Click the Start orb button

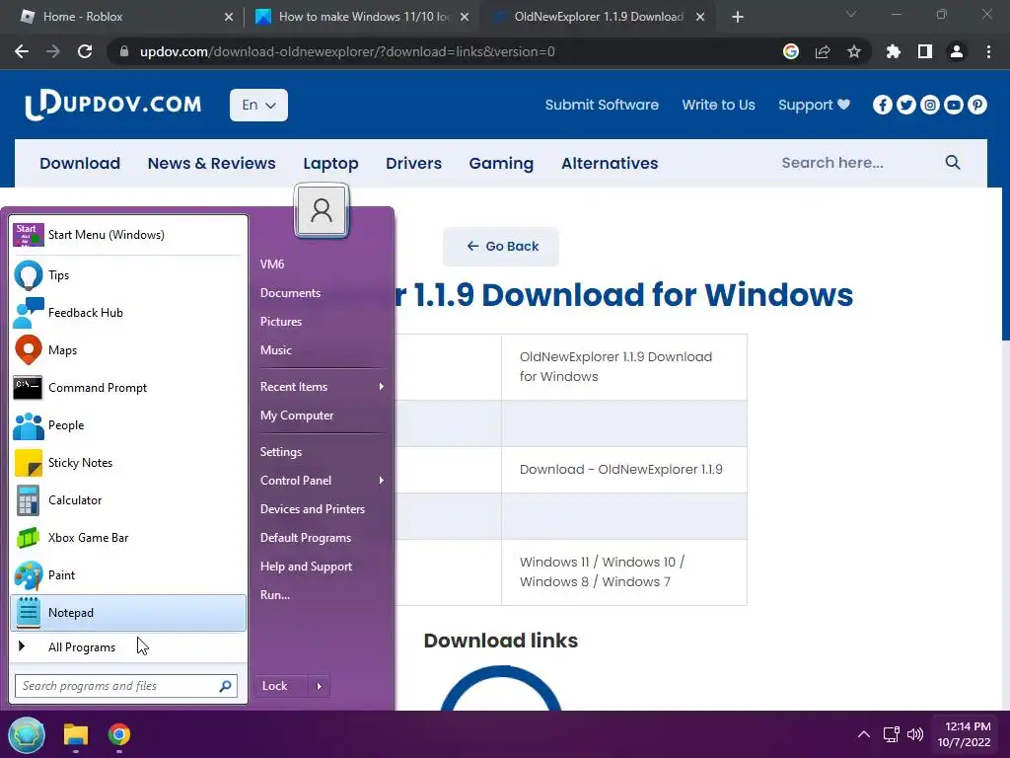click(x=27, y=734)
